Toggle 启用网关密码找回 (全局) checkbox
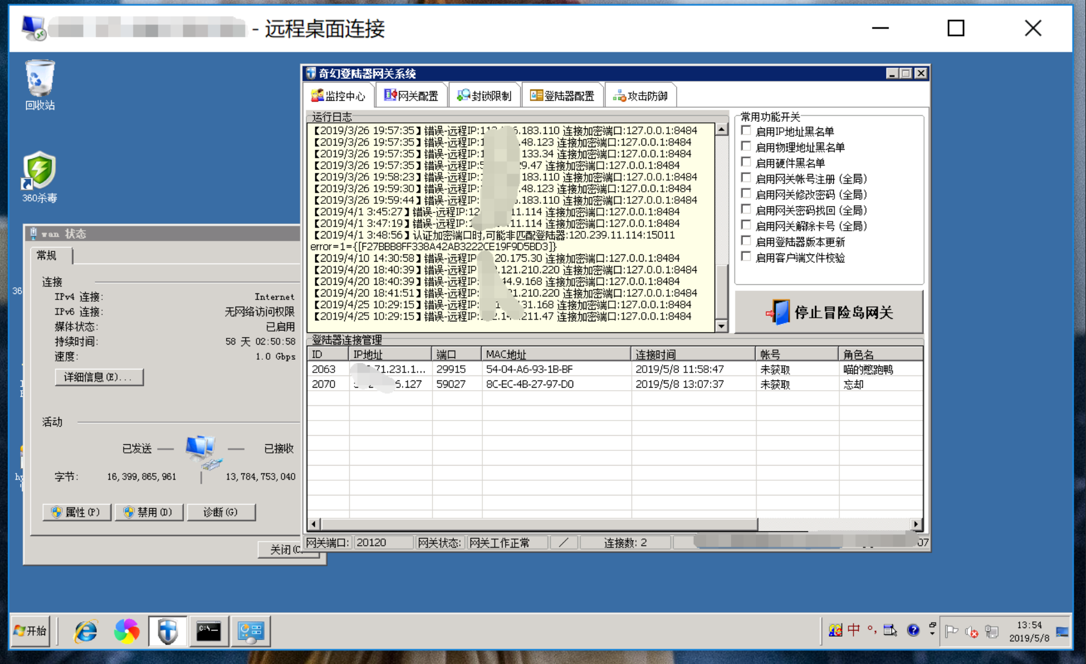The image size is (1086, 664). (746, 210)
